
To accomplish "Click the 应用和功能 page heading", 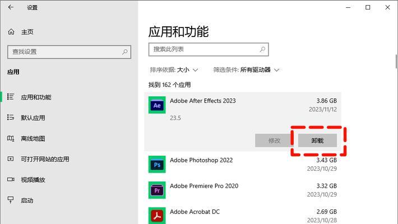I will 178,32.
